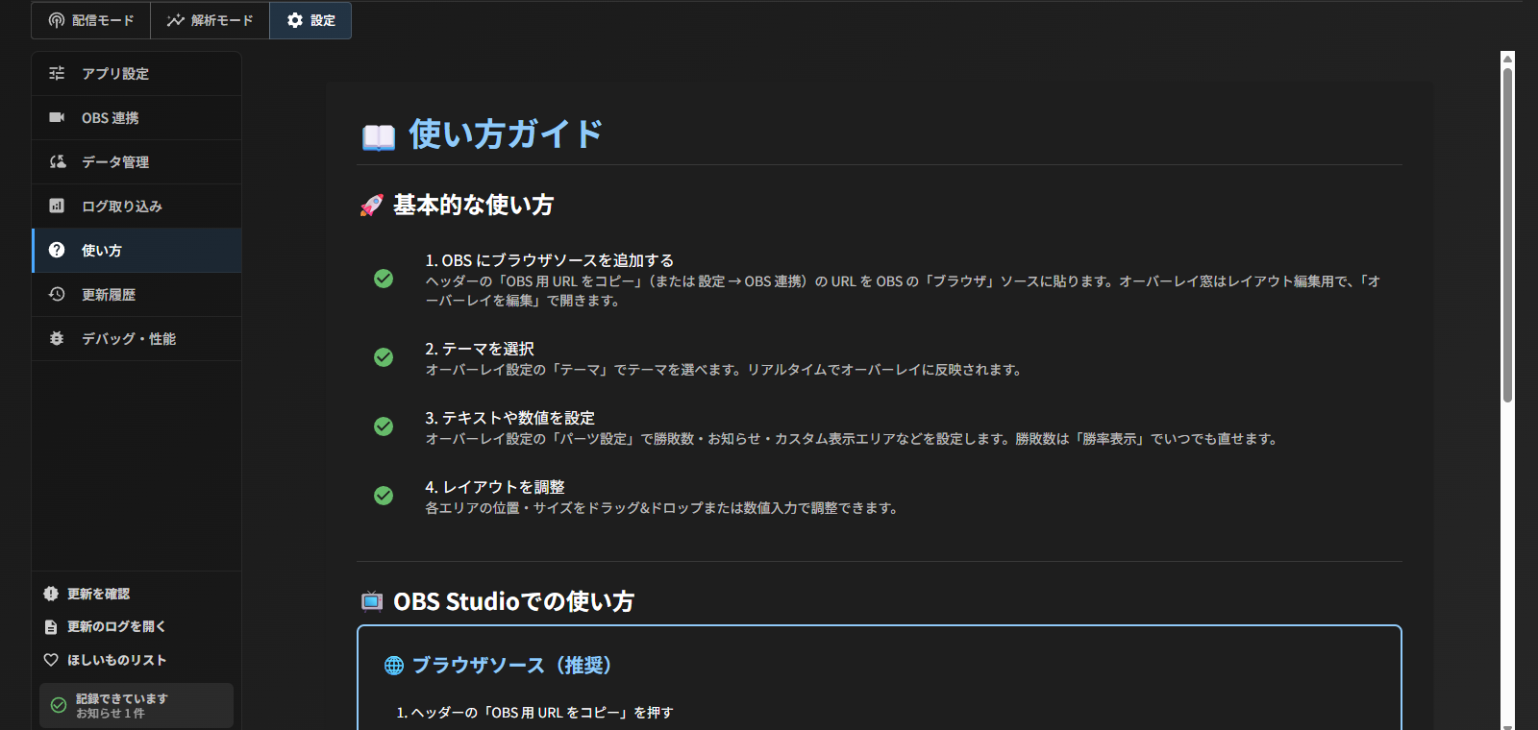The width and height of the screenshot is (1538, 730).
Task: Click the chart icon in 解析モード
Action: (x=175, y=20)
